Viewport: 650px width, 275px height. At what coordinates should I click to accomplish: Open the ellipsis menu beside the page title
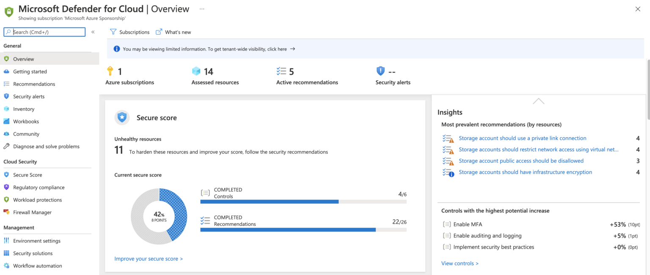201,8
